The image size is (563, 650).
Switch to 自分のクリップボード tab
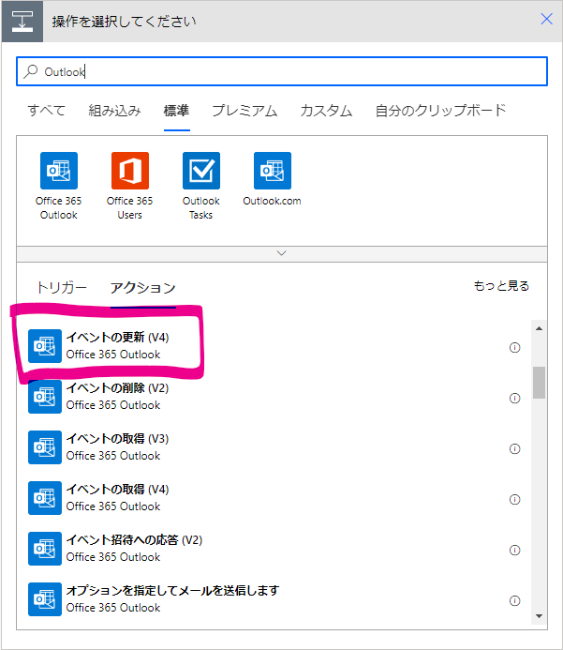tap(440, 111)
